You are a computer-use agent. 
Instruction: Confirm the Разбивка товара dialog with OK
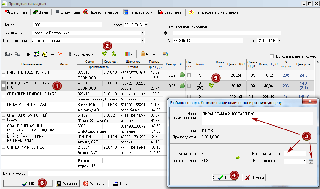(224, 178)
